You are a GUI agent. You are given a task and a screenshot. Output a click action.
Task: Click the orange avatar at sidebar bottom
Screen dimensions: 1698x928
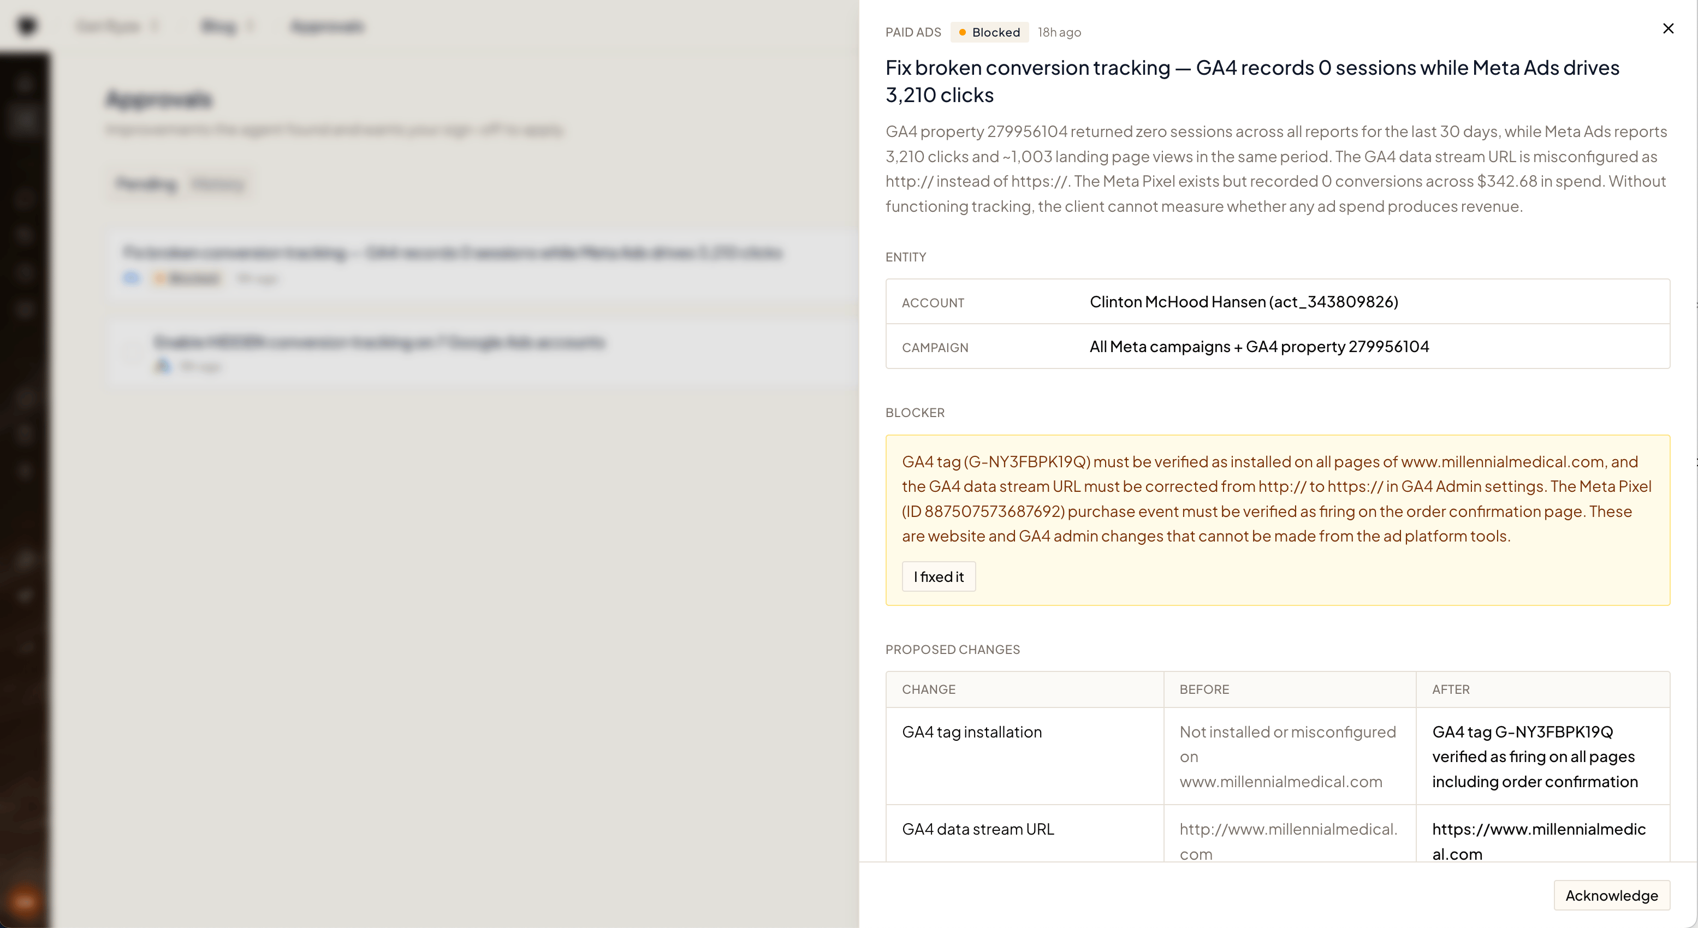point(25,902)
